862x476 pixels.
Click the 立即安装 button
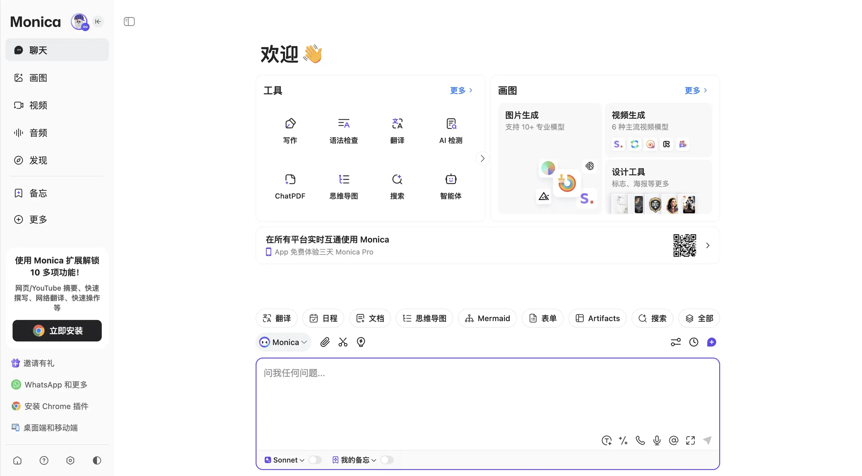[x=57, y=330]
